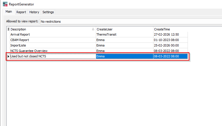Sort by the CreateUser column header
Viewport: 222px width, 126px height.
pyautogui.click(x=124, y=29)
